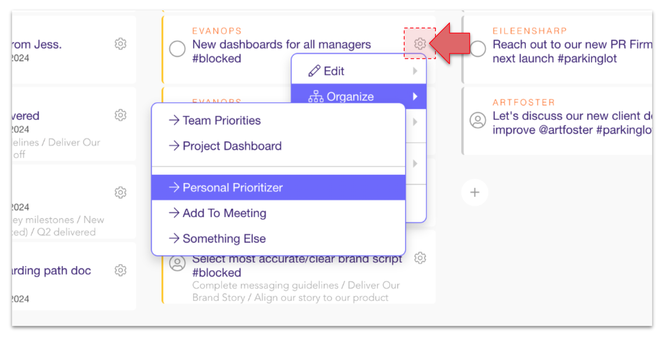Open gear menu for onboarding path doc card
The image size is (663, 339).
click(x=120, y=270)
